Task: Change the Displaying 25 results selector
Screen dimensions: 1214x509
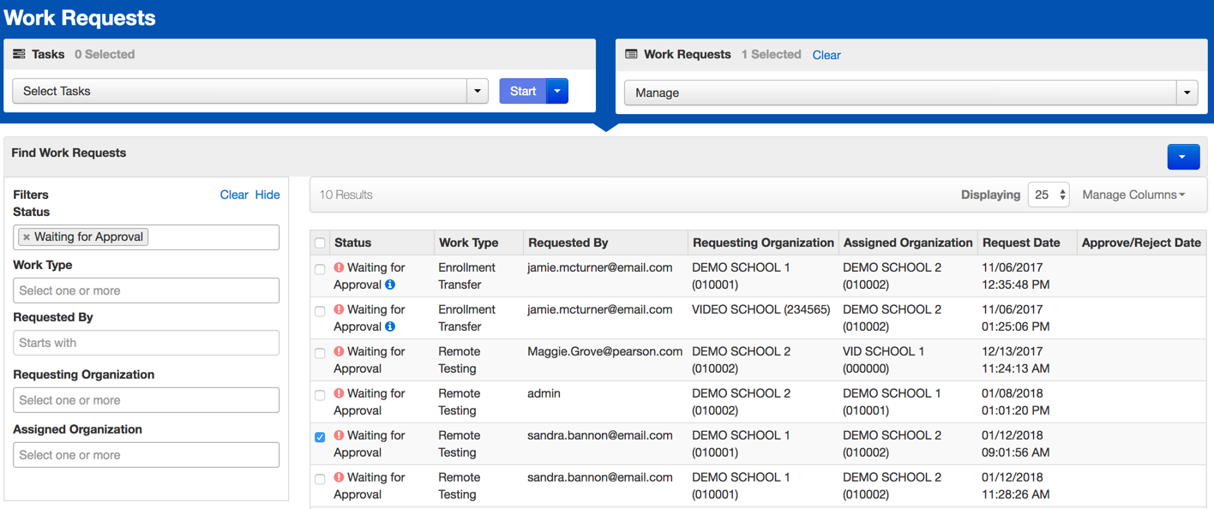Action: [x=1049, y=195]
